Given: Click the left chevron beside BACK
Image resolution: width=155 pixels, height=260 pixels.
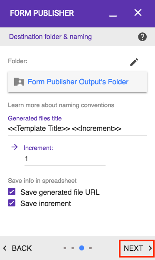Looking at the screenshot, I should 5,248.
